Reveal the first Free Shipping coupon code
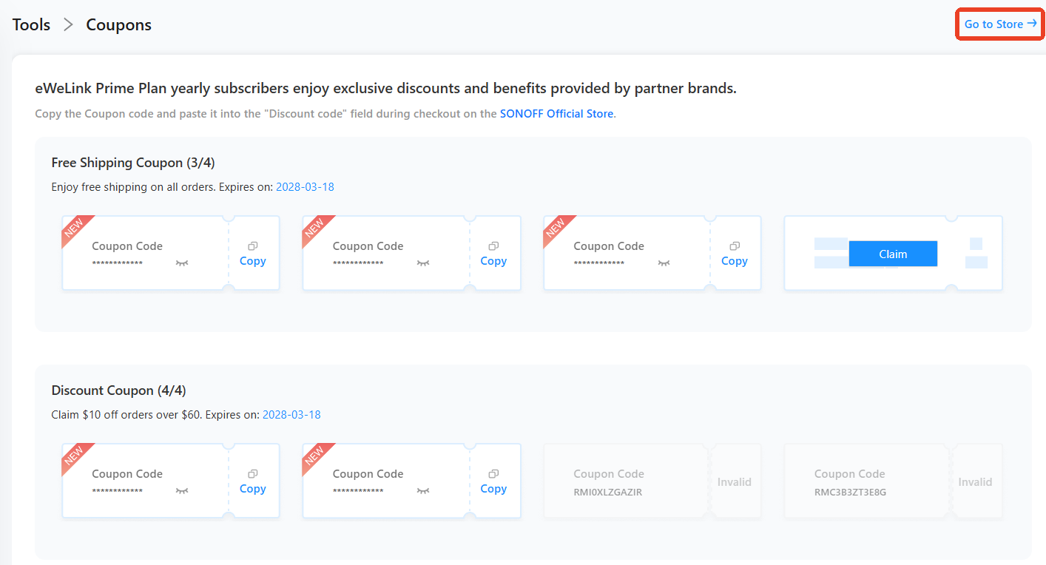Image resolution: width=1046 pixels, height=565 pixels. (182, 263)
